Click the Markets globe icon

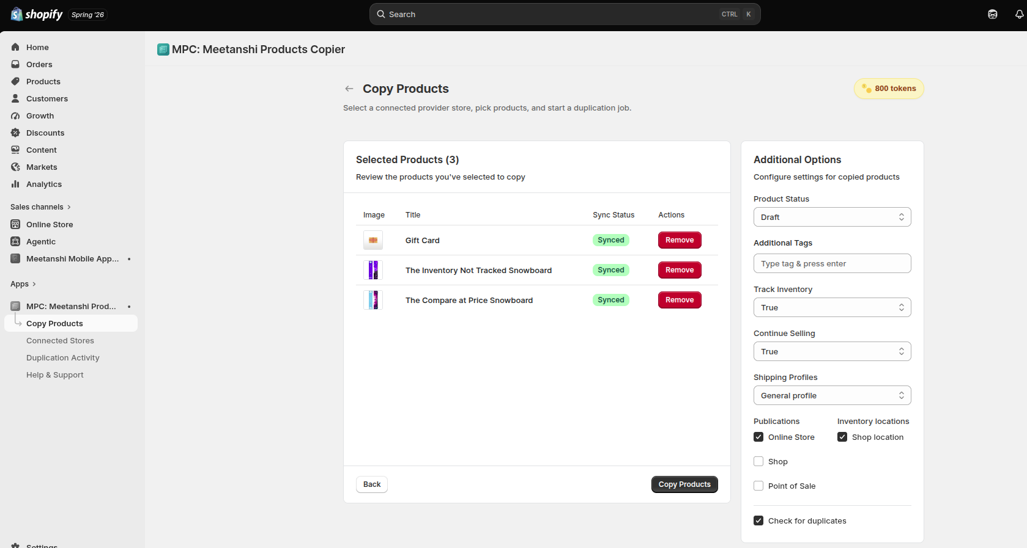[15, 167]
